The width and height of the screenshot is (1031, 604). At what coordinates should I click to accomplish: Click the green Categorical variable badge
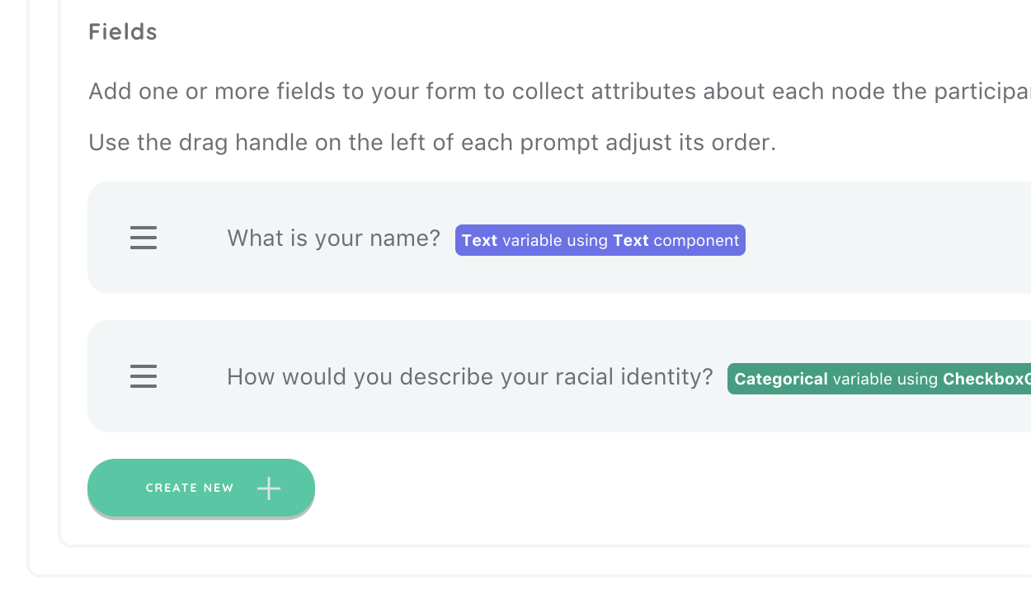tap(879, 379)
